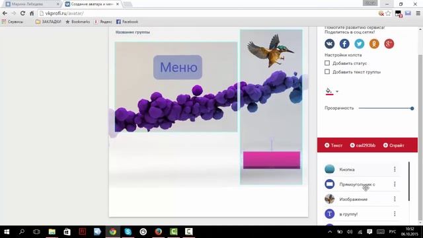
Task: Share via the Twitter round icon
Action: point(359,44)
